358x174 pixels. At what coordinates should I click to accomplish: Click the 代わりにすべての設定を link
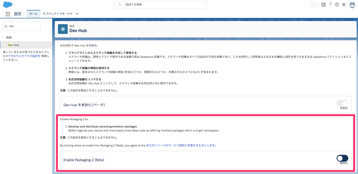click(25, 56)
